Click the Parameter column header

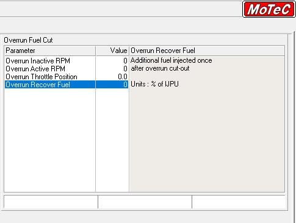(x=50, y=51)
